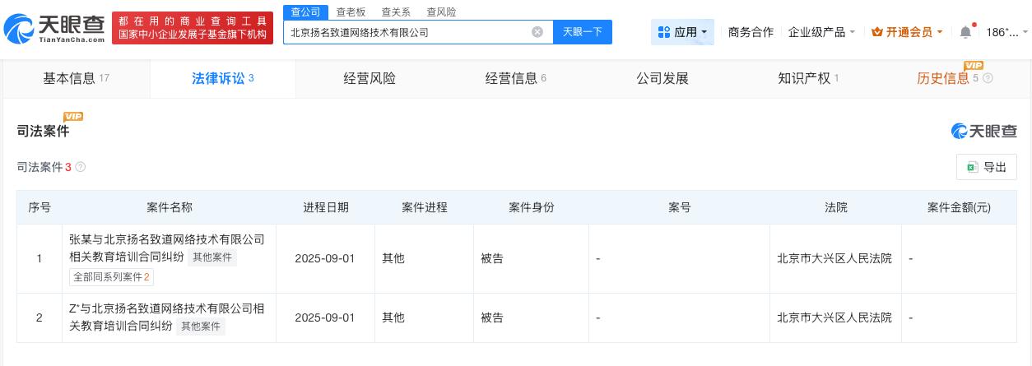Click the help icon next to 司法案件 3
1032x366 pixels.
pyautogui.click(x=81, y=167)
